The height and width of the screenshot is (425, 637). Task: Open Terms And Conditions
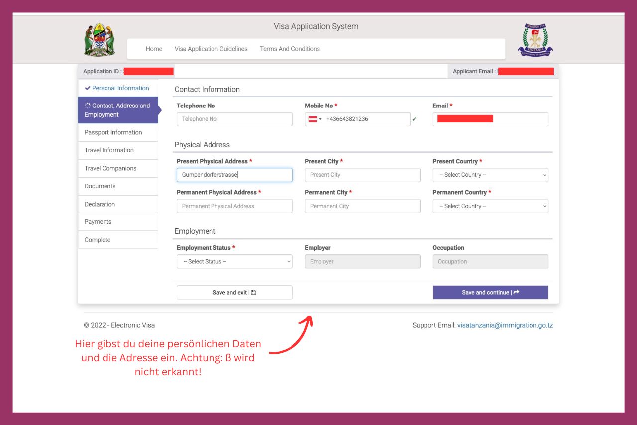coord(290,49)
